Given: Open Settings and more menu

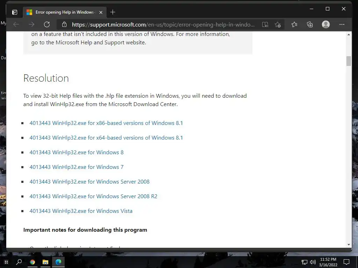Looking at the screenshot, I should [x=342, y=24].
